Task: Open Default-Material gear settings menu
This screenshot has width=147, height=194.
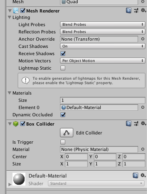Action: [143, 175]
